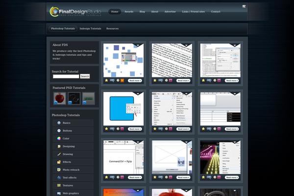Click the clock icon on blue squares card

[x=118, y=80]
